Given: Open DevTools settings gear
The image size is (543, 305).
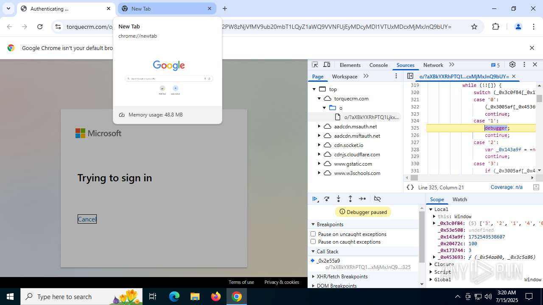Looking at the screenshot, I should (512, 65).
